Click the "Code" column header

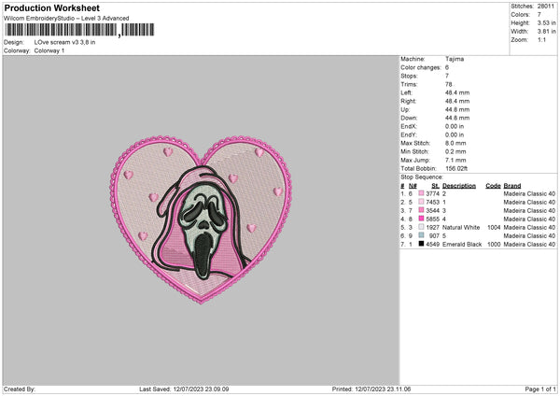coord(493,186)
